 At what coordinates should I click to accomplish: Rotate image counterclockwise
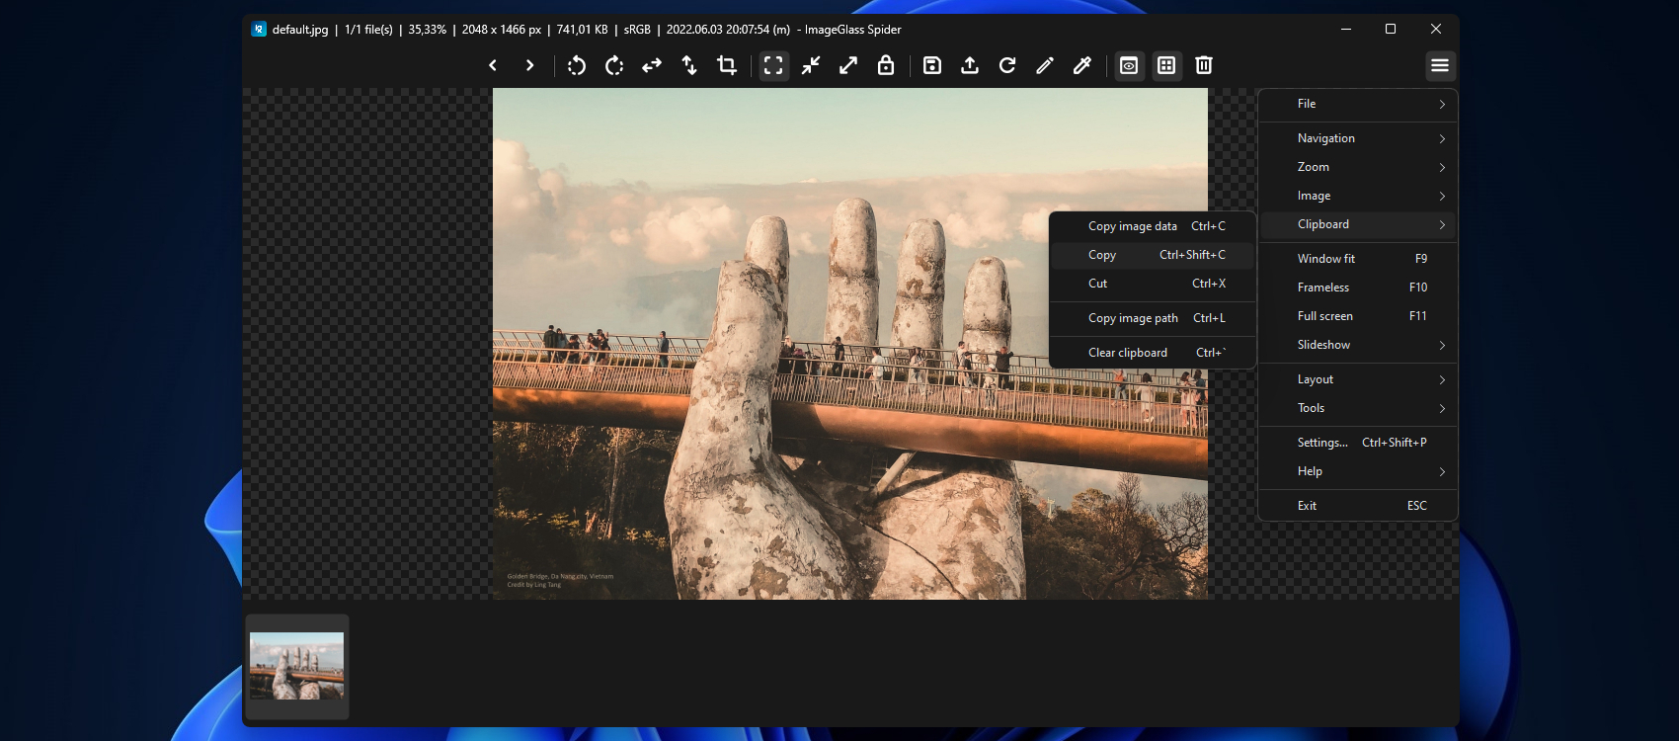pyautogui.click(x=577, y=65)
